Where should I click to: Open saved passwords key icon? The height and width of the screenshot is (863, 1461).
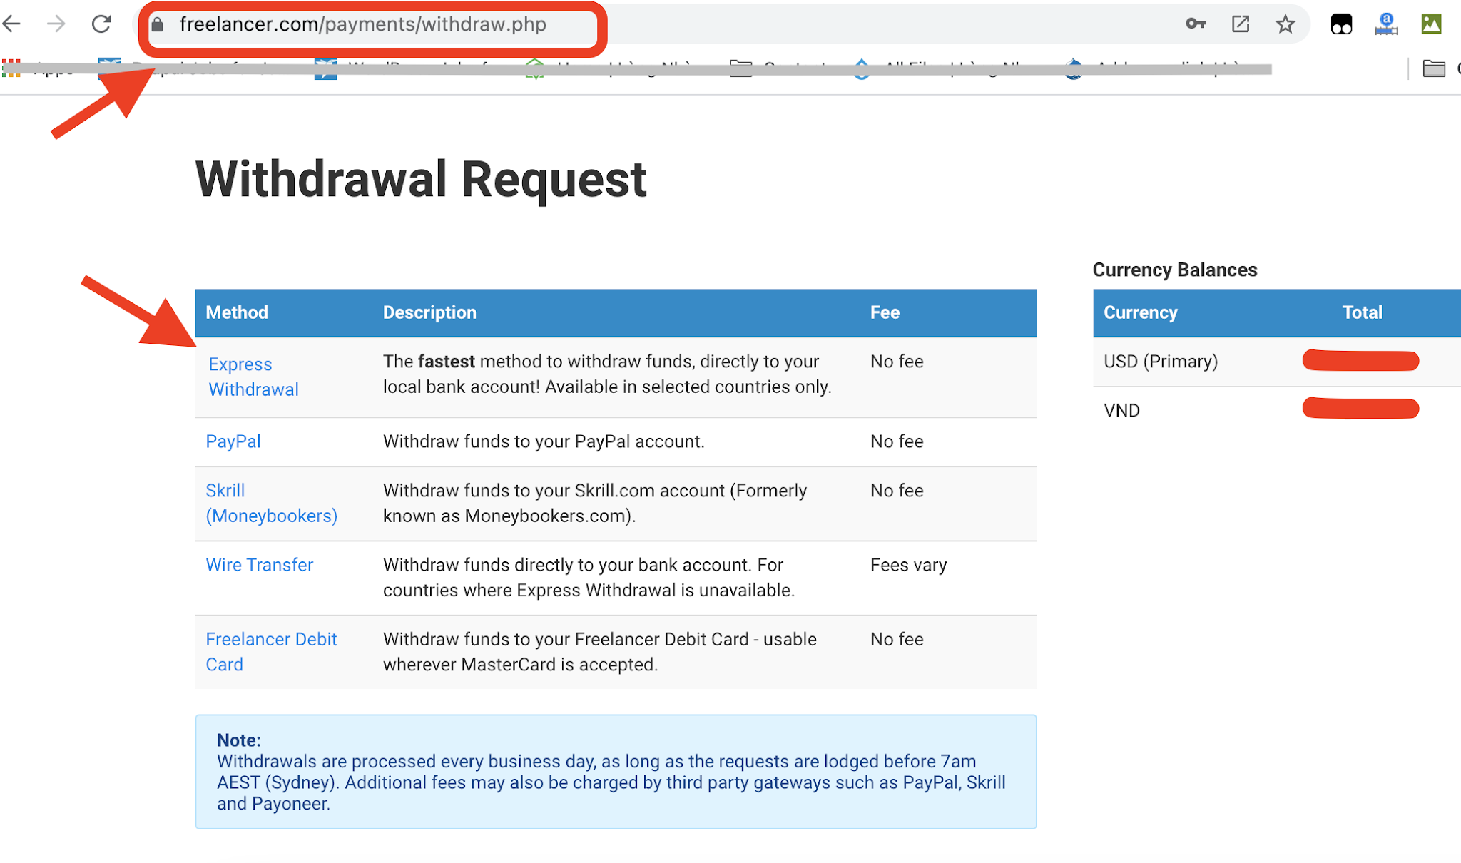coord(1195,24)
